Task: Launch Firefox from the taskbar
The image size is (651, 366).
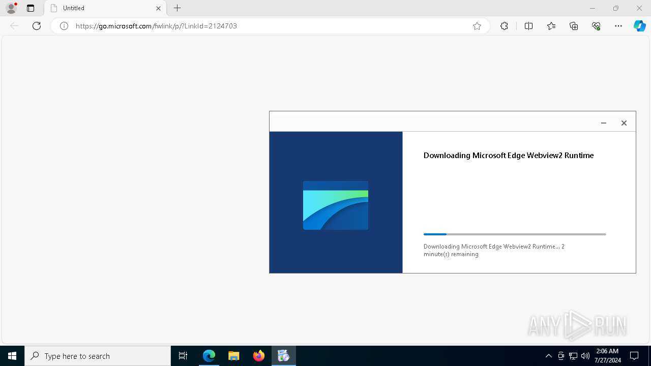Action: tap(259, 356)
